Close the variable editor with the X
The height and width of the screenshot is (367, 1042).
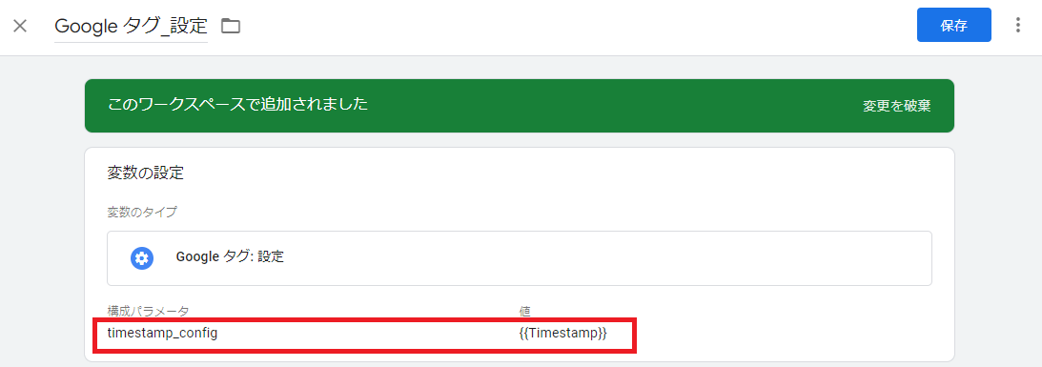[x=20, y=27]
